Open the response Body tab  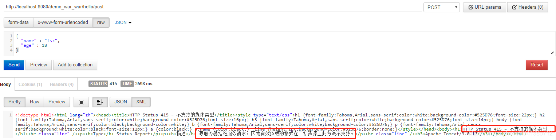point(5,84)
